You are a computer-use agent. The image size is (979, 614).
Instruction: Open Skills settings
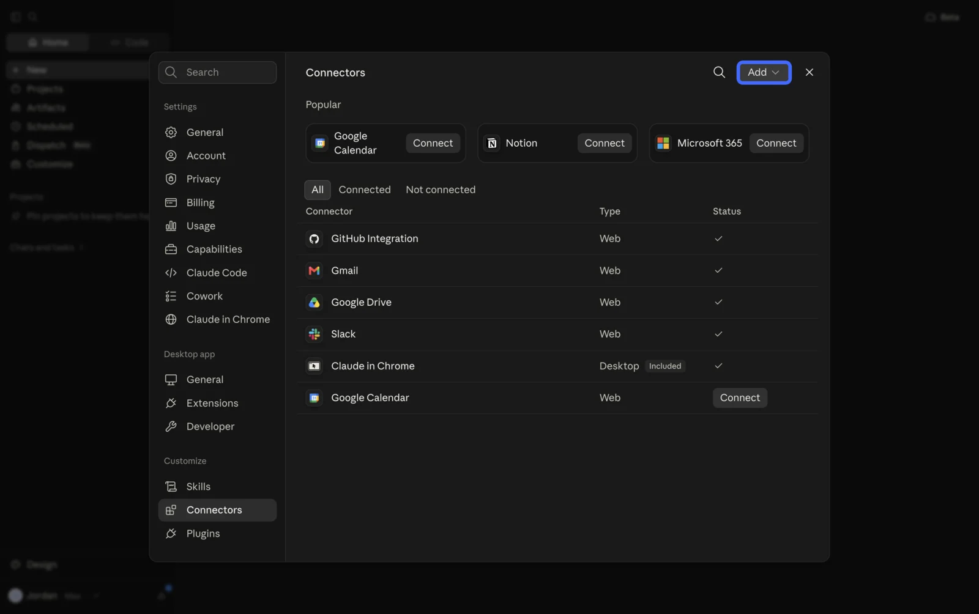[x=217, y=487]
